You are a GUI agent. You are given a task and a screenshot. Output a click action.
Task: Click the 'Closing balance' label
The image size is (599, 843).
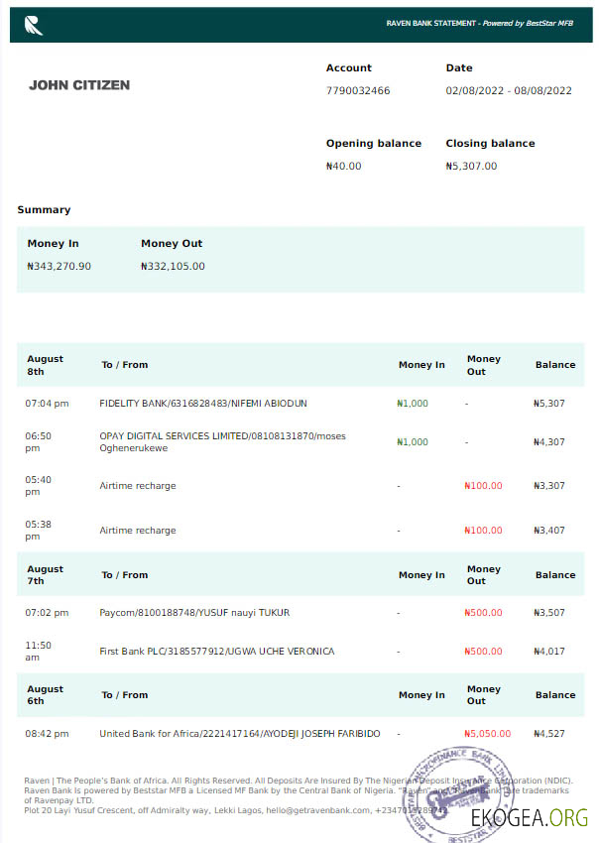(490, 144)
